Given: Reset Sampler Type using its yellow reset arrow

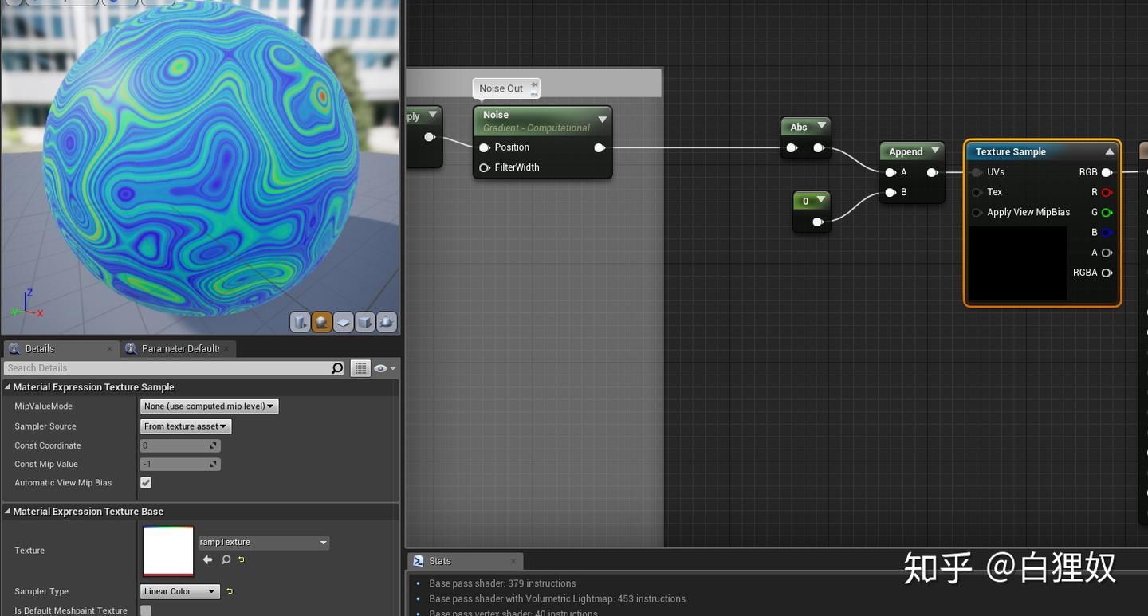Looking at the screenshot, I should (x=230, y=591).
